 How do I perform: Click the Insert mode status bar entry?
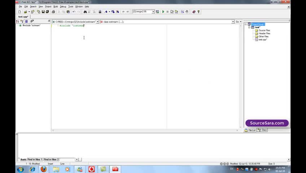point(51,164)
